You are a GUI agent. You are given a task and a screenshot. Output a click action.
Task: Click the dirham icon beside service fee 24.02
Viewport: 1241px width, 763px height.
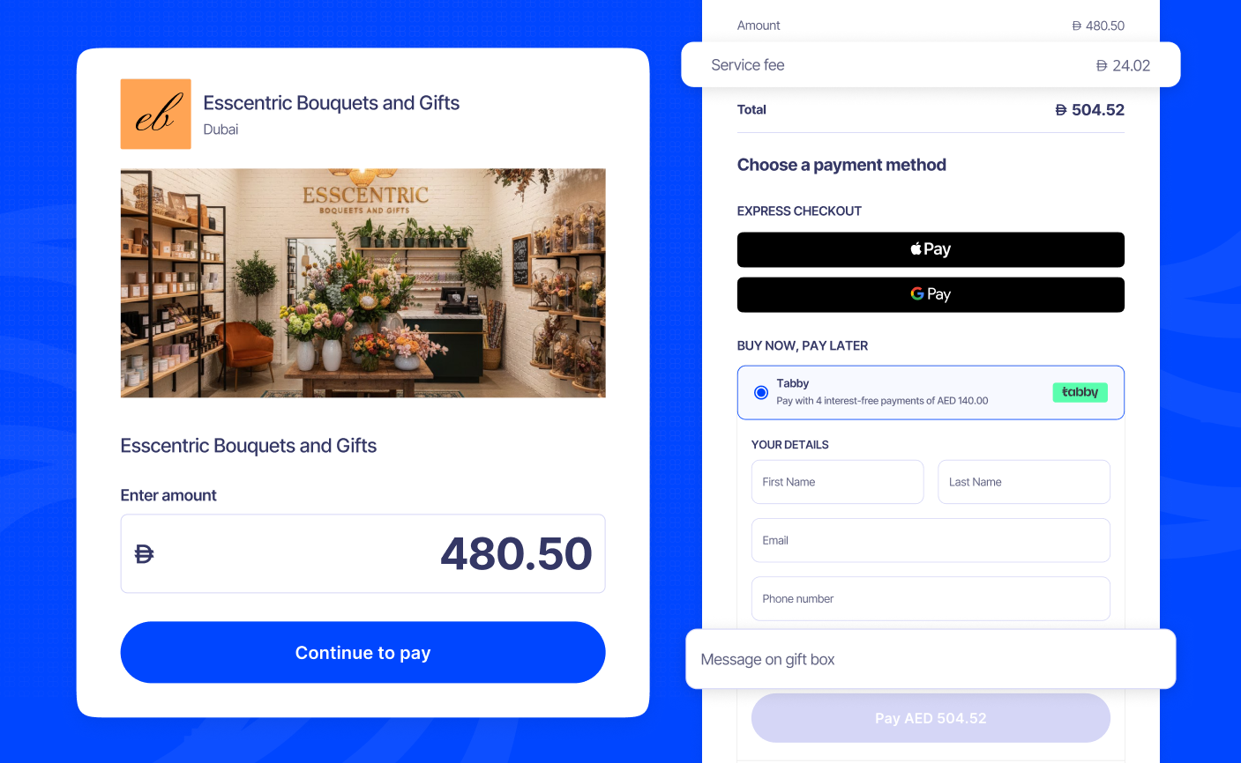pos(1102,65)
